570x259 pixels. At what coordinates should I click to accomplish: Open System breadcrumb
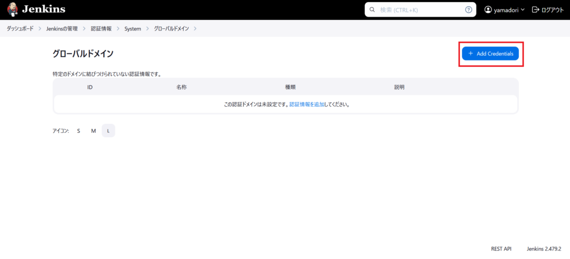click(132, 29)
